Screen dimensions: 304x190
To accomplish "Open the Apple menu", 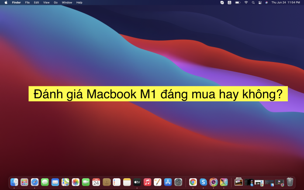I will tap(6, 3).
